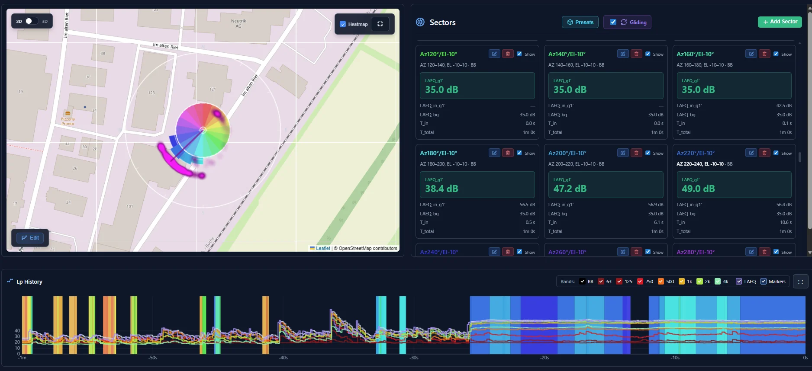812x371 pixels.
Task: Click the map Edit button
Action: click(x=30, y=238)
